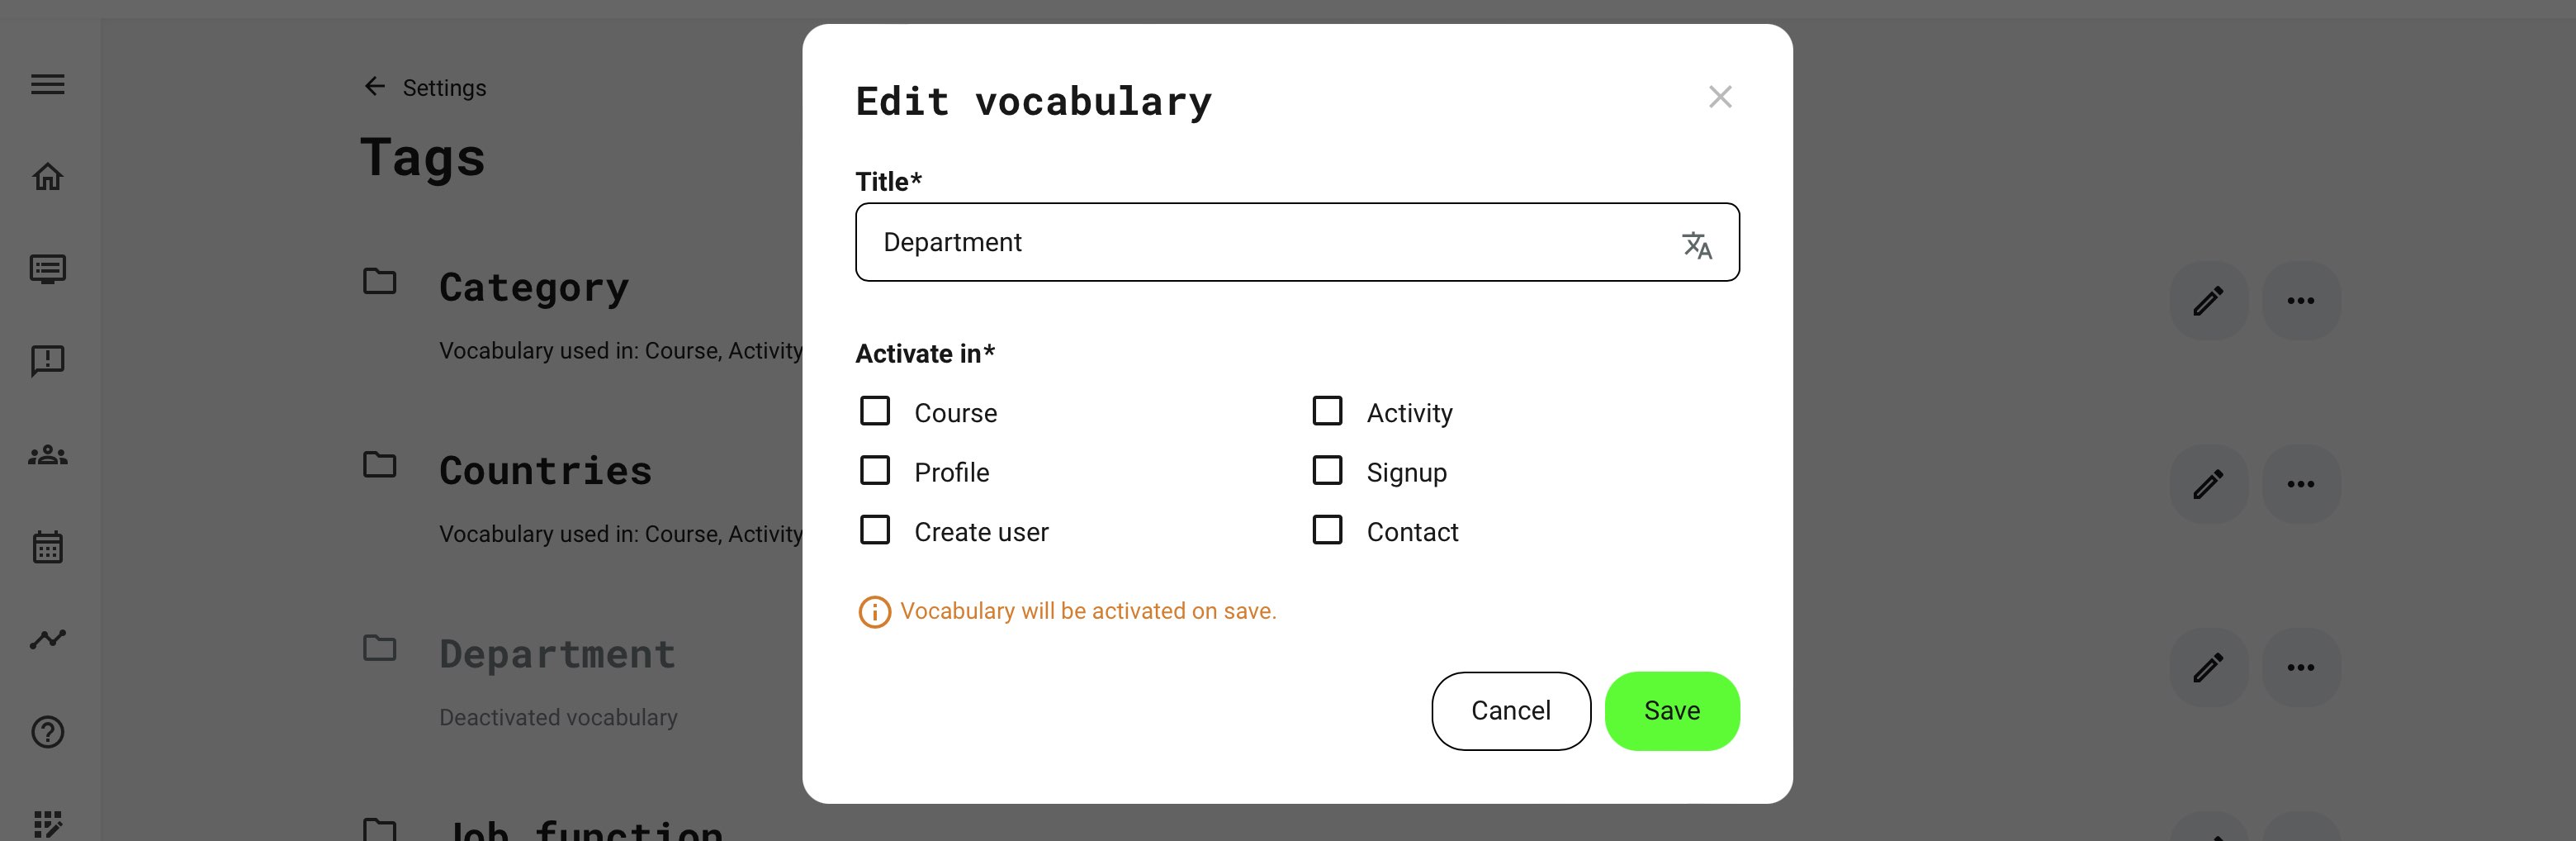
Task: Open the hamburger menu in sidebar
Action: coord(48,85)
